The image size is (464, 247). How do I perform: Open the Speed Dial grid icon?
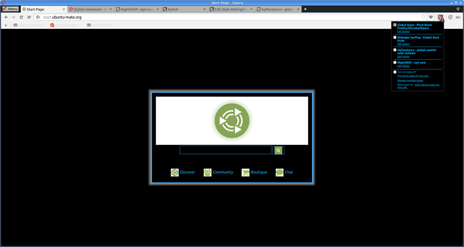(29, 17)
